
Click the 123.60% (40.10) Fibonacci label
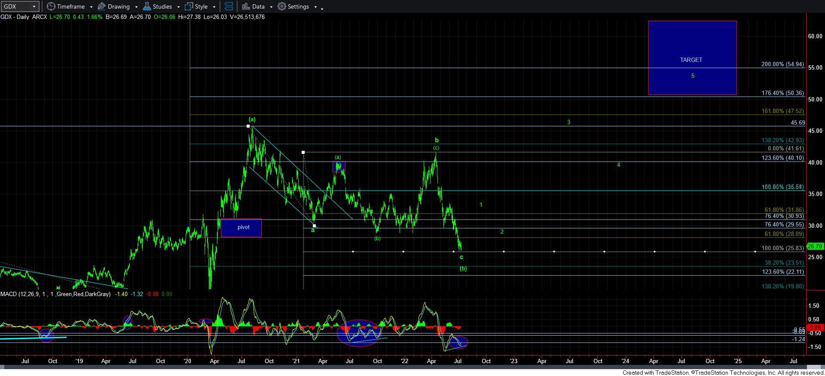pos(782,158)
